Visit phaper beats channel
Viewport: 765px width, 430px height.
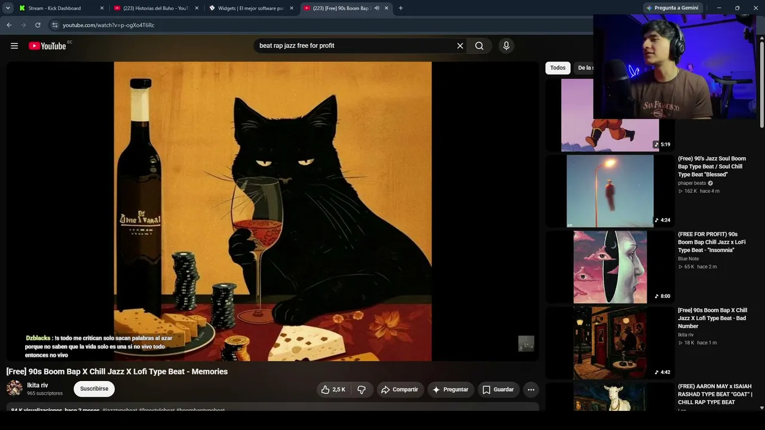[692, 183]
